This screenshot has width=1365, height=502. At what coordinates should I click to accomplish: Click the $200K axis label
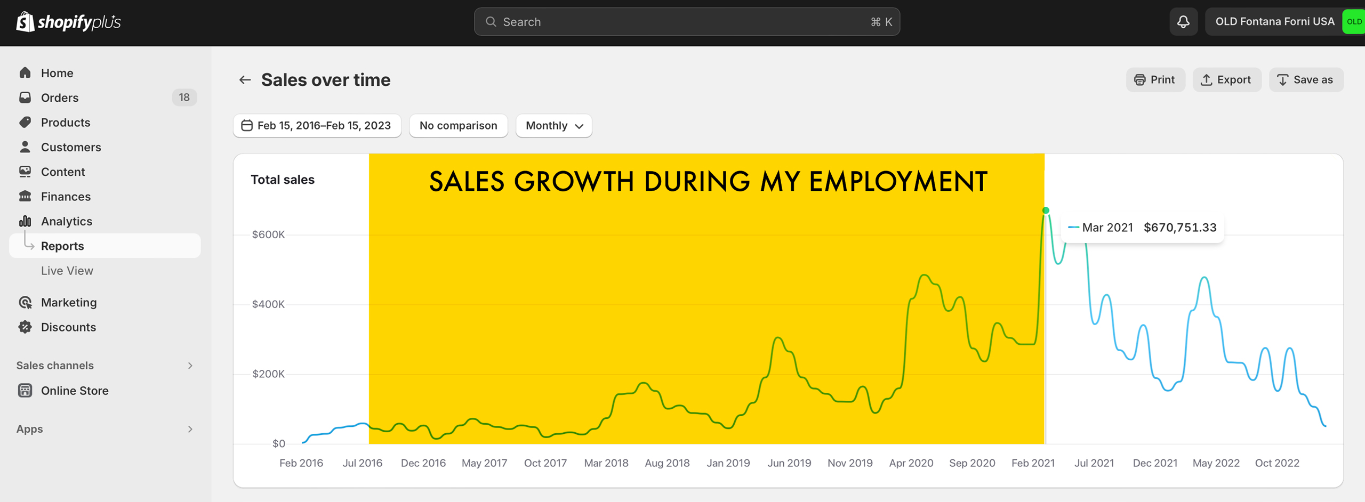tap(269, 374)
